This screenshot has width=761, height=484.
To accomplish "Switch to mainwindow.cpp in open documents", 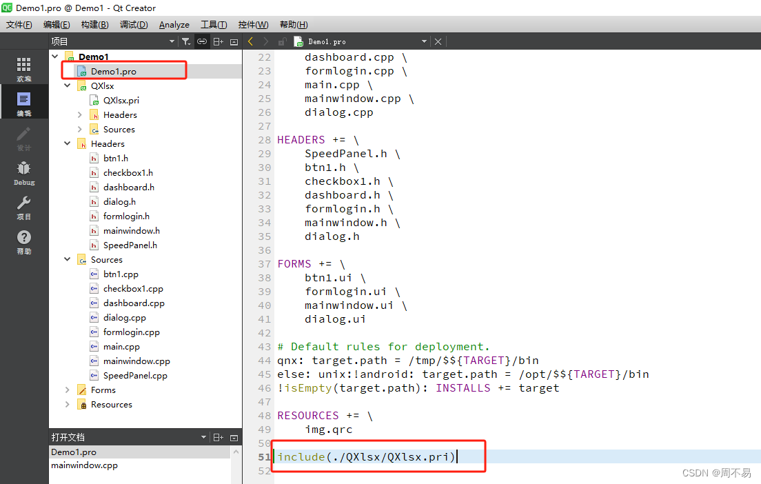I will click(85, 465).
